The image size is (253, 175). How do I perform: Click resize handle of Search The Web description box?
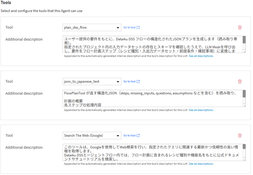tap(244, 160)
